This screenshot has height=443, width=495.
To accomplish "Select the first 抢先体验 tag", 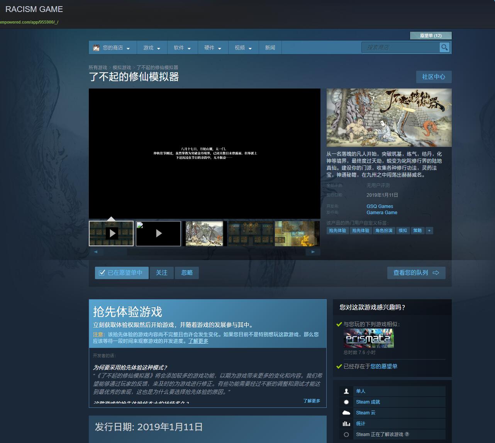I will point(337,230).
